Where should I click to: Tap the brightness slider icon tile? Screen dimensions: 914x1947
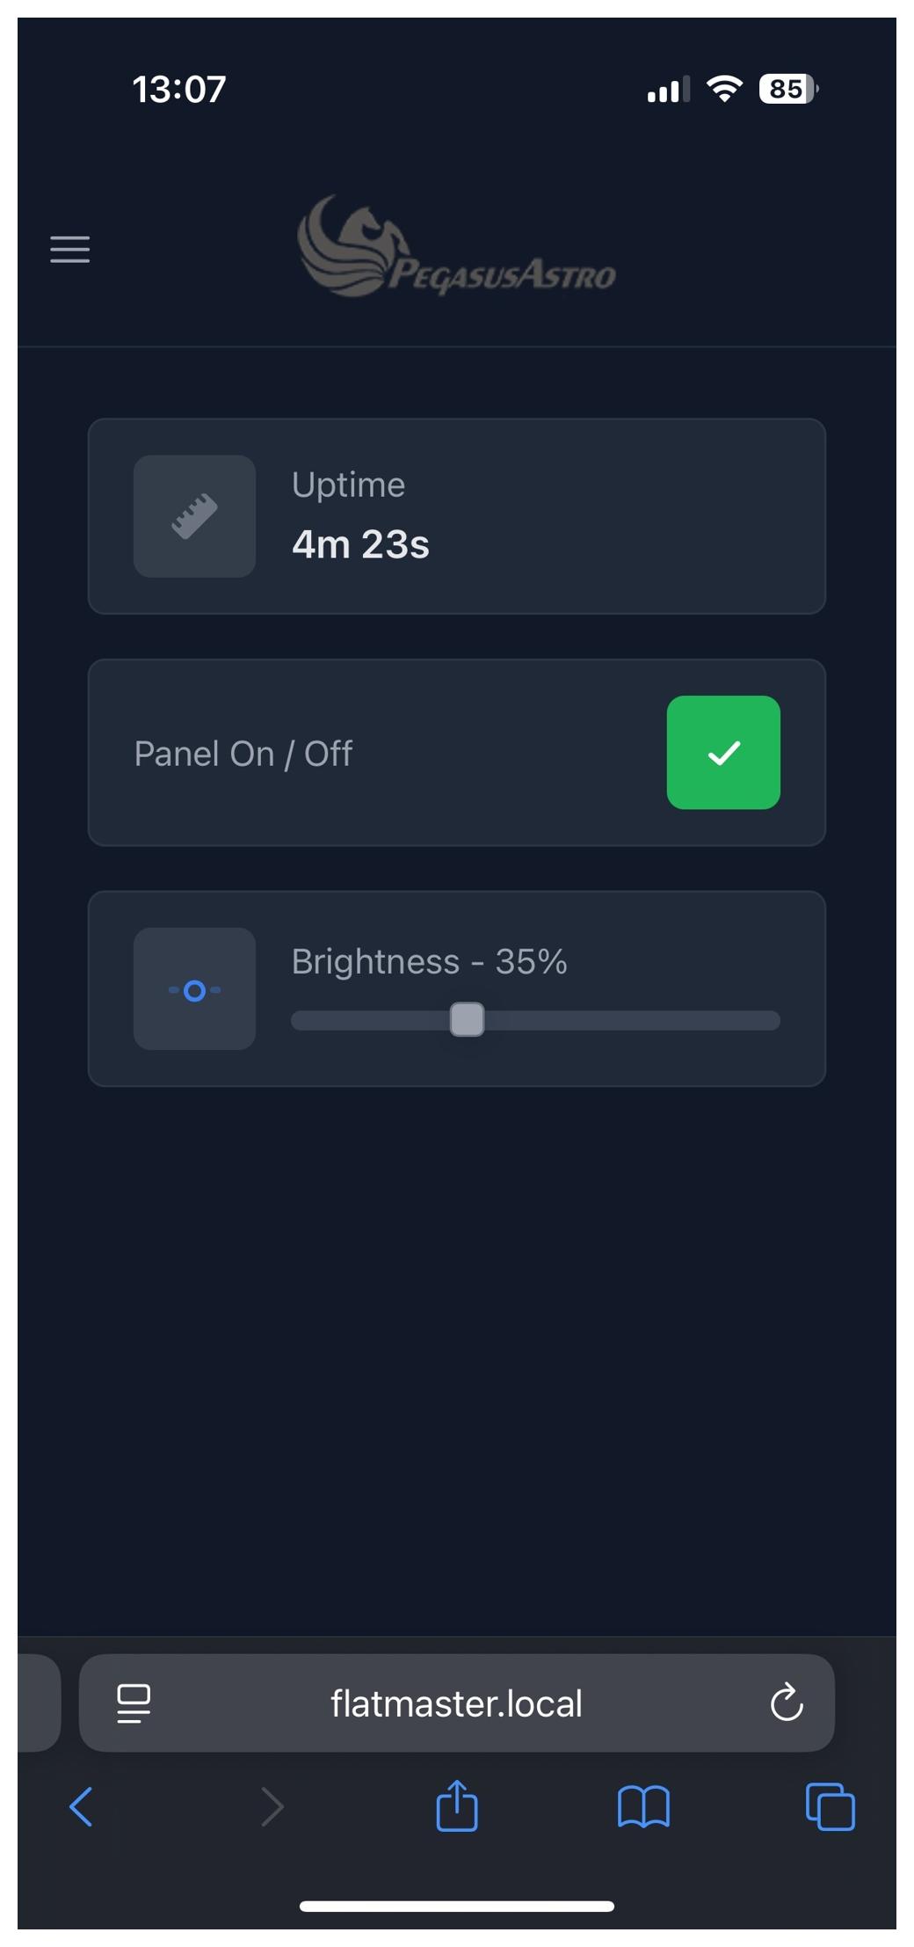194,989
